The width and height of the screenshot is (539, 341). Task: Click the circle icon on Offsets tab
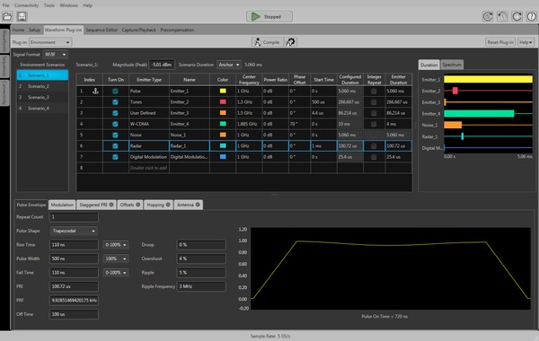coord(137,205)
